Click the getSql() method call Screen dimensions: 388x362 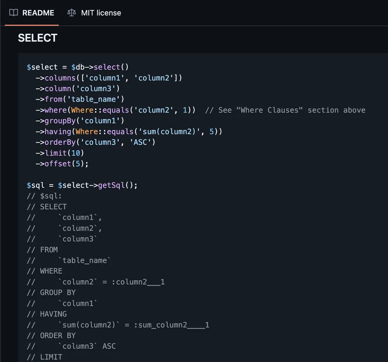(111, 185)
